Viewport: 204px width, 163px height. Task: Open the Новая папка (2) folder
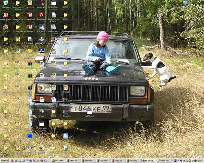coord(18,15)
